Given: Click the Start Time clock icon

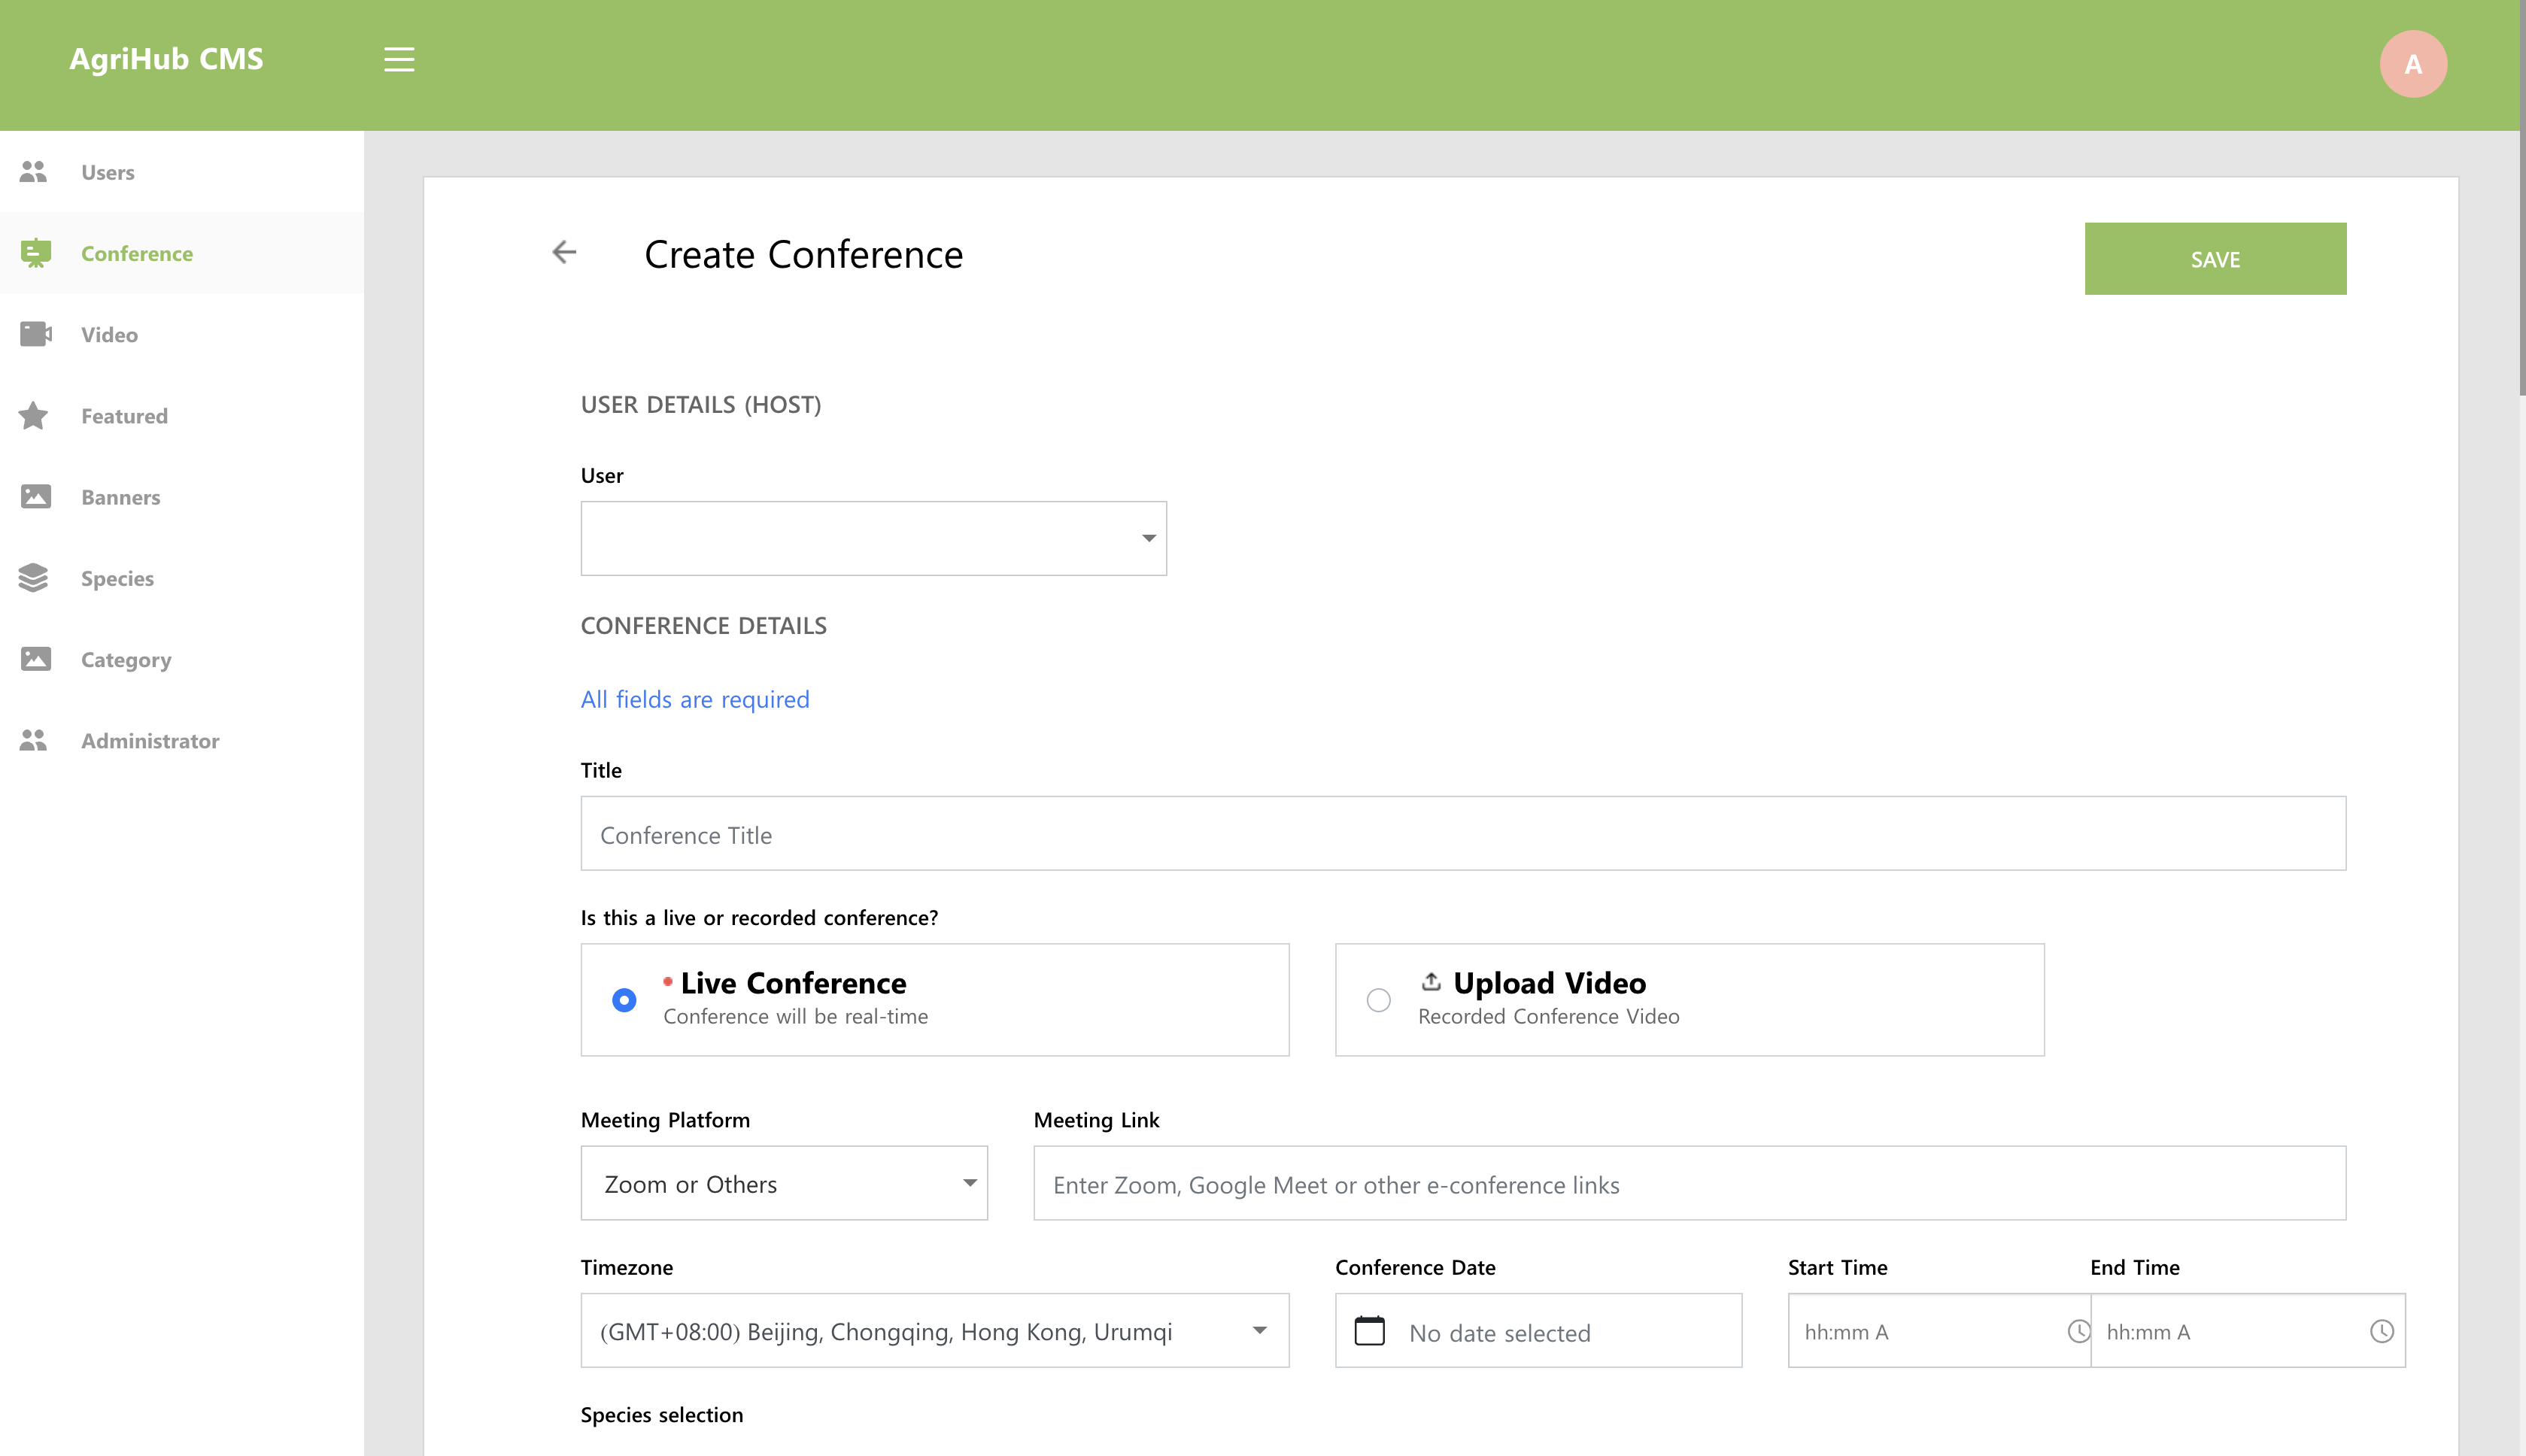Looking at the screenshot, I should click(2078, 1331).
